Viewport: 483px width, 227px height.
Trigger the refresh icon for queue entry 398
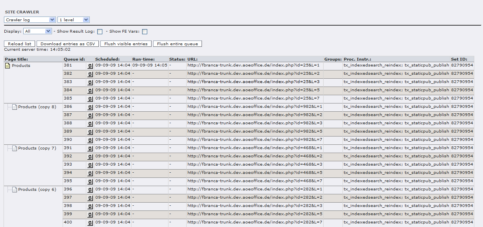pyautogui.click(x=90, y=207)
